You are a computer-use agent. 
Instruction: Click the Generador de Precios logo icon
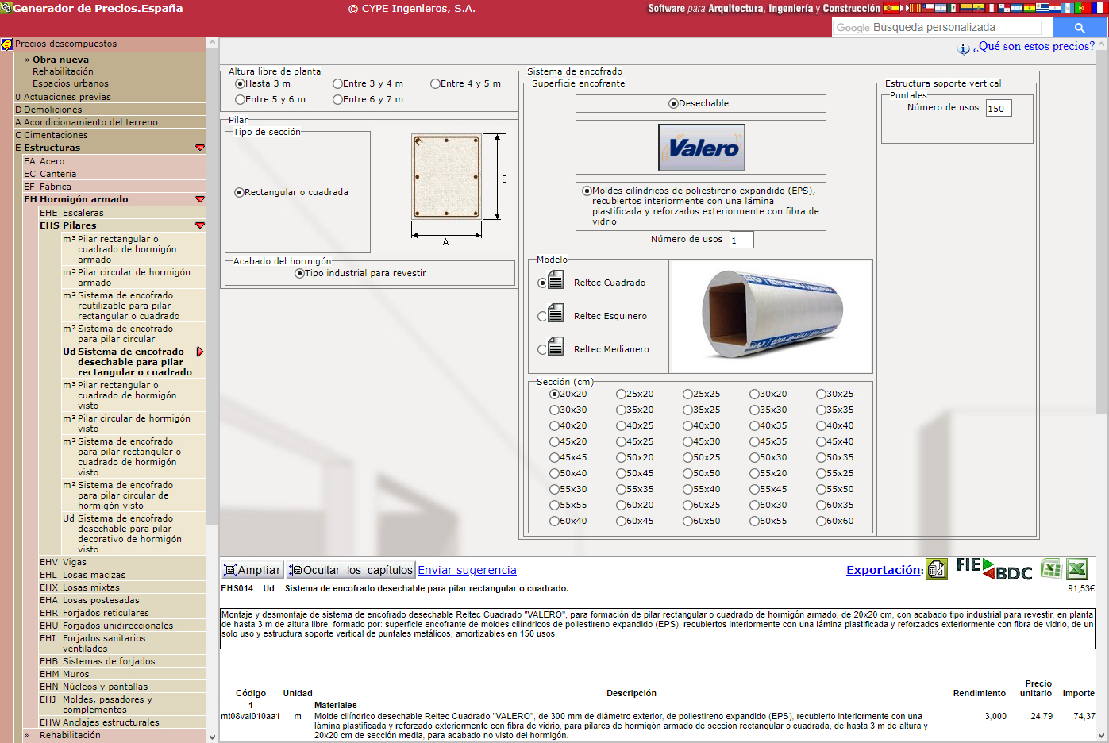(x=6, y=8)
